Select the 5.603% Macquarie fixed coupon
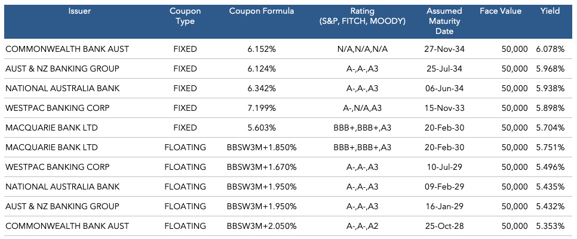 (x=262, y=128)
